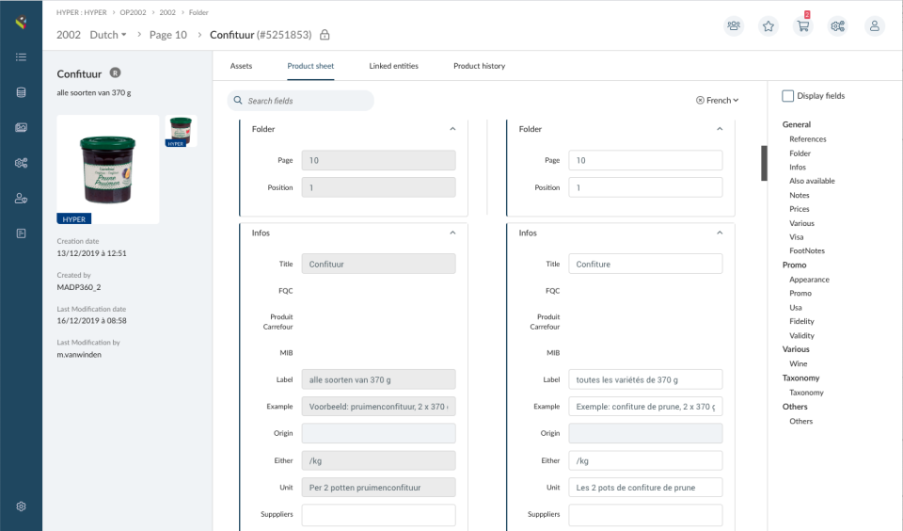Viewport: 903px width, 531px height.
Task: Click the database icon in sidebar
Action: tap(21, 92)
